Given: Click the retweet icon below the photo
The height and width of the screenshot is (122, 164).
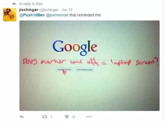Looking at the screenshot, I should [45, 117].
